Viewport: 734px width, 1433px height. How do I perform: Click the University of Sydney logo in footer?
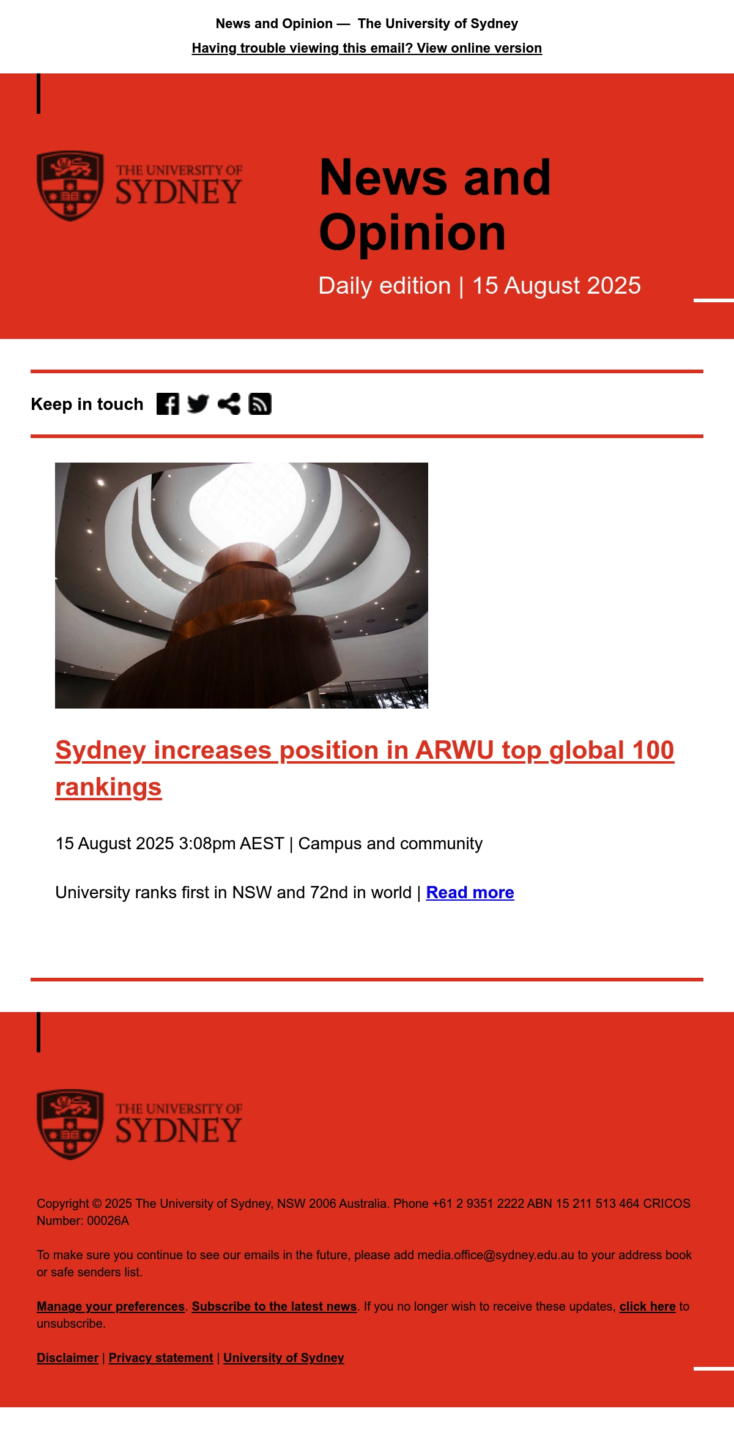pos(139,1125)
